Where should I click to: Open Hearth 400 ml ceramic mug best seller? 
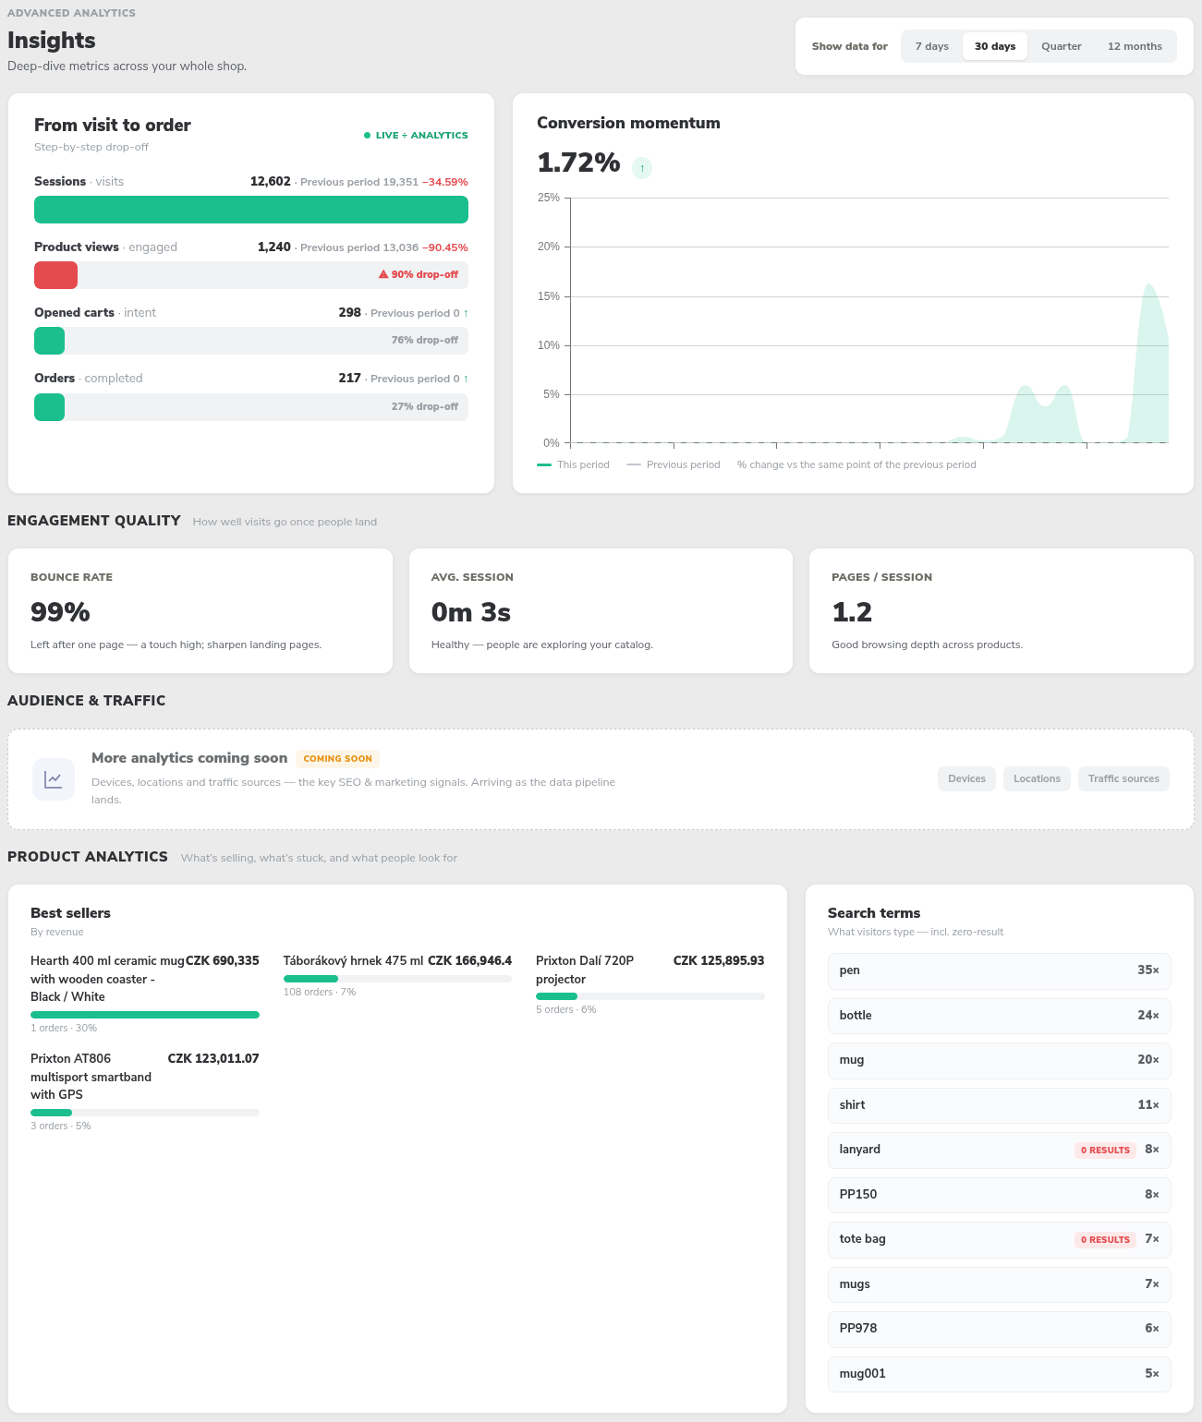(x=145, y=993)
